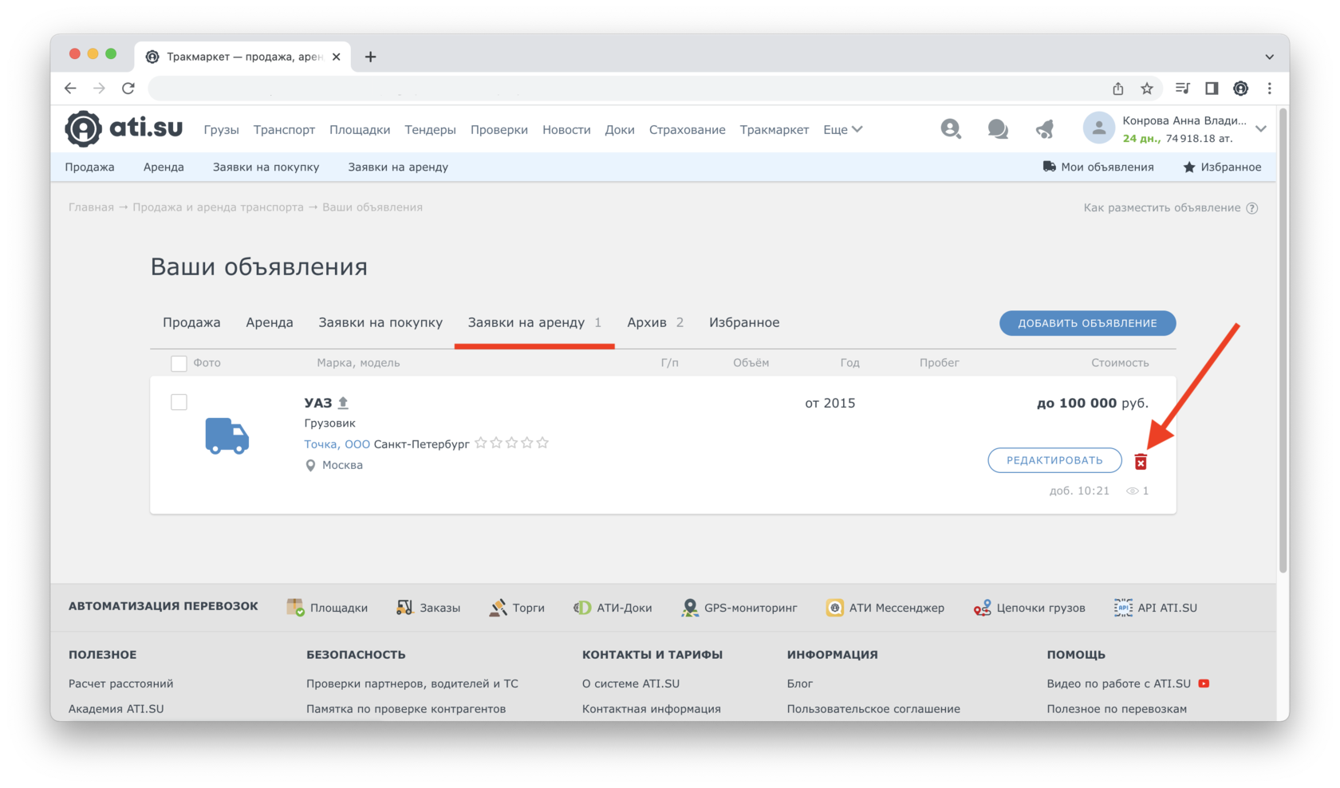Expand the Еще menu dropdown
The image size is (1340, 788).
(843, 129)
